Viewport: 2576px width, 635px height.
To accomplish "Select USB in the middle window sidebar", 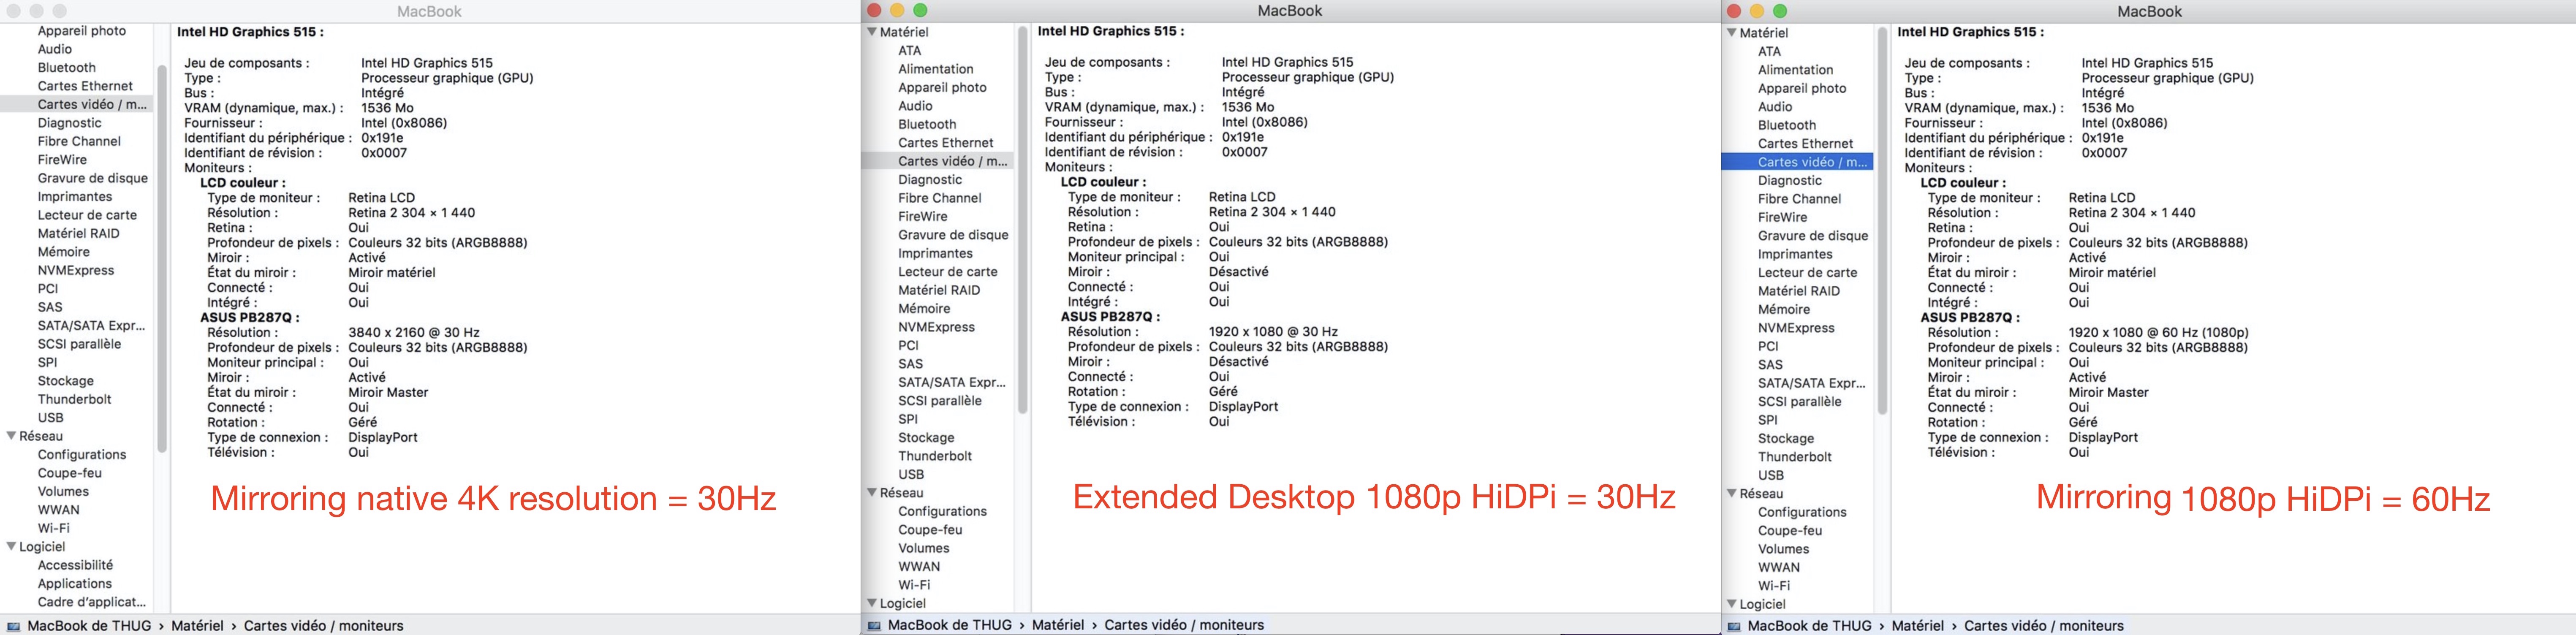I will (x=911, y=474).
